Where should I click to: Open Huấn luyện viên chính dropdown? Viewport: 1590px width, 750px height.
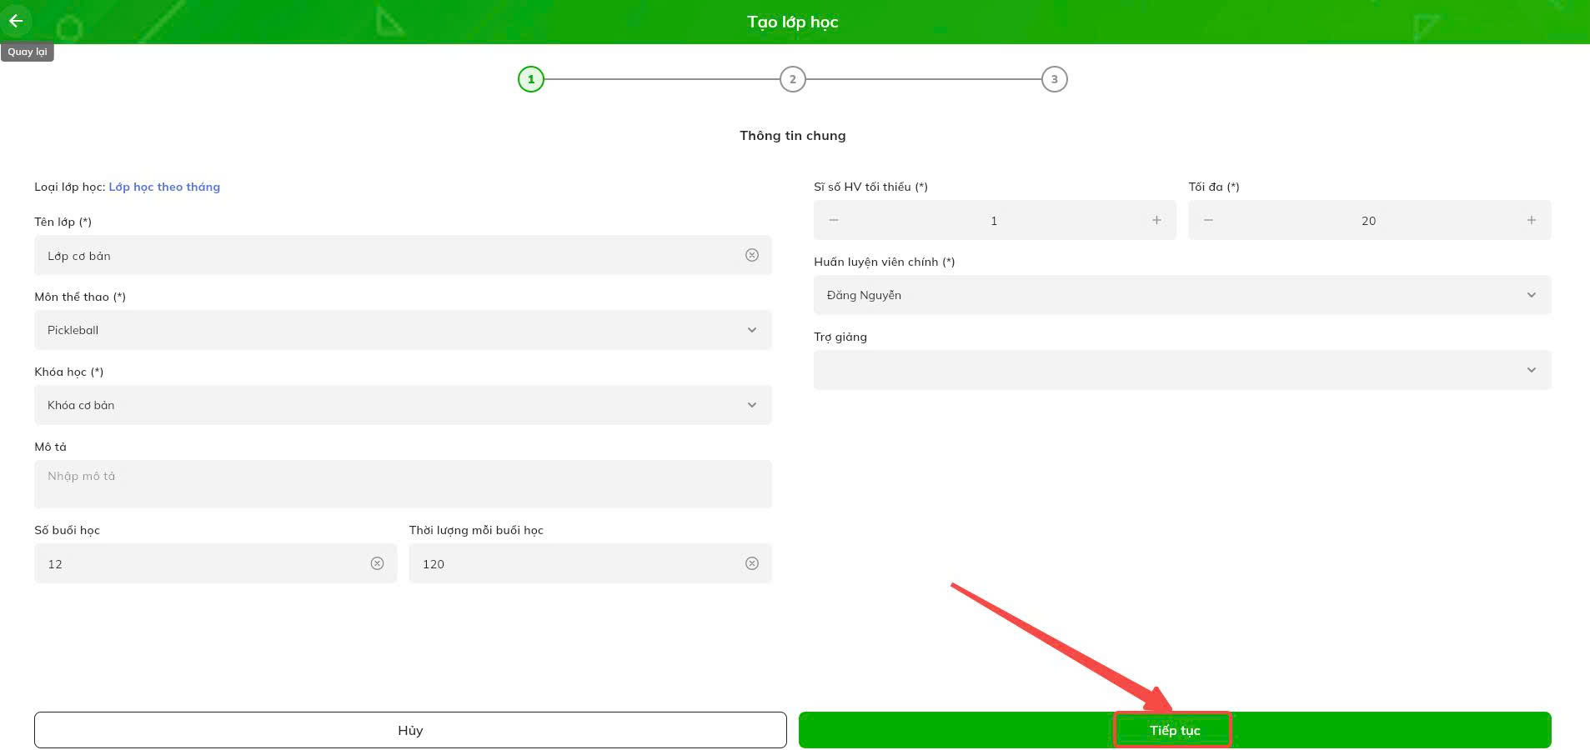tap(1182, 295)
